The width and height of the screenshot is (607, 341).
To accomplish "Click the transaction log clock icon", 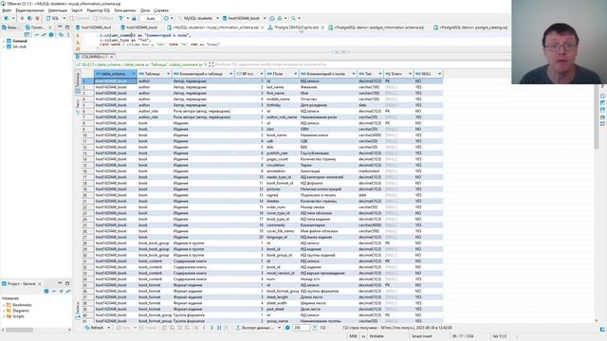I will coord(166,18).
